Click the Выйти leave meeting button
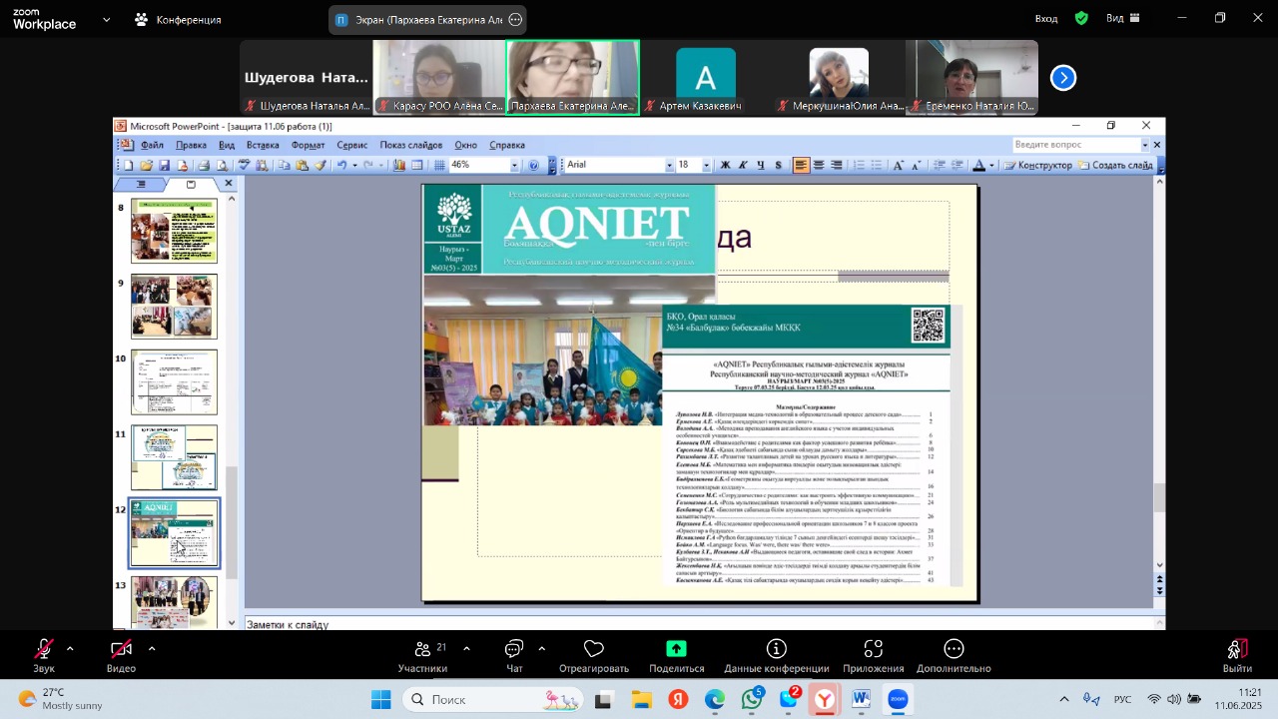This screenshot has height=719, width=1278. tap(1237, 650)
